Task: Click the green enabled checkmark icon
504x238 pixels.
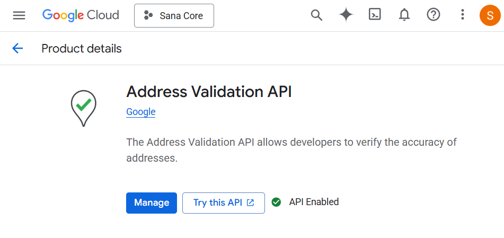Action: pos(276,202)
